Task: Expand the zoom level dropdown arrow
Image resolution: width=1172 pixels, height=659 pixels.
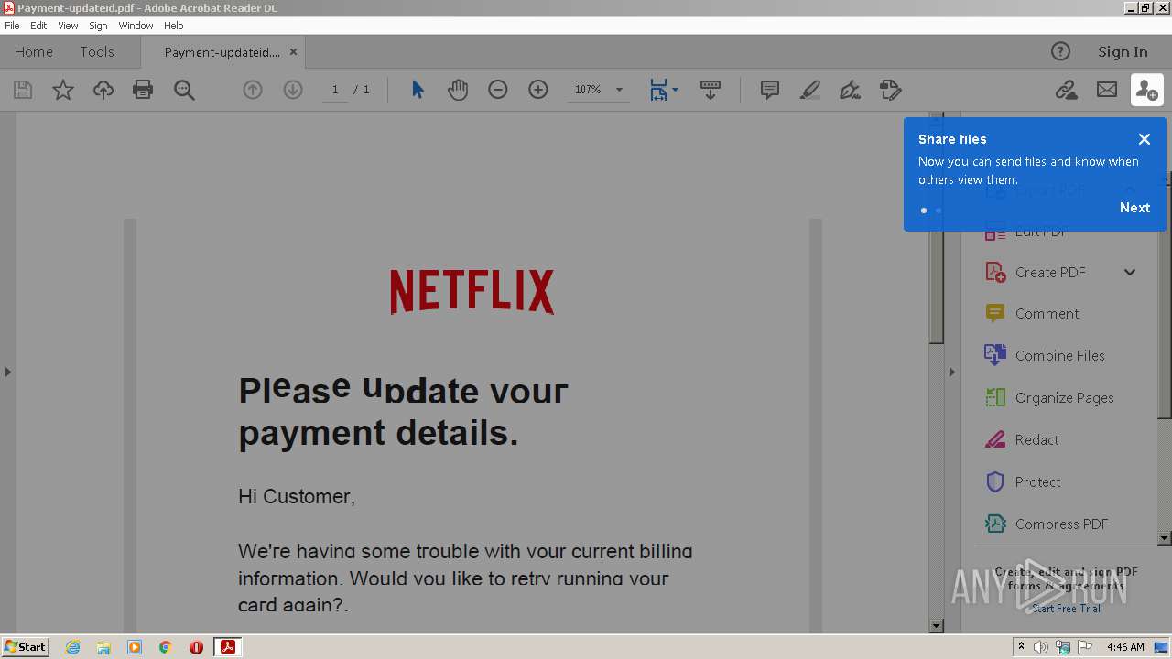Action: (619, 90)
